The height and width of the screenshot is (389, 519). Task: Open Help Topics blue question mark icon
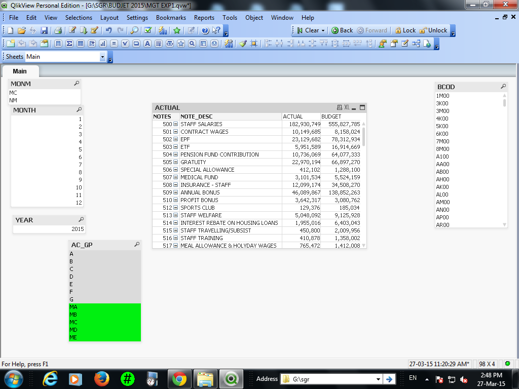[205, 30]
